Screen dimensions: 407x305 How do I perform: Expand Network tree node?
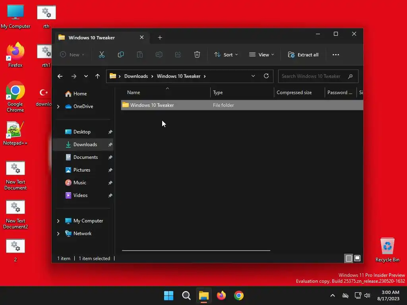(58, 234)
